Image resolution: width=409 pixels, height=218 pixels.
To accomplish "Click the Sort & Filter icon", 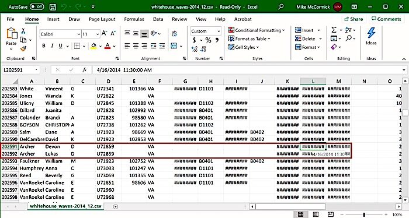I will pos(348,30).
